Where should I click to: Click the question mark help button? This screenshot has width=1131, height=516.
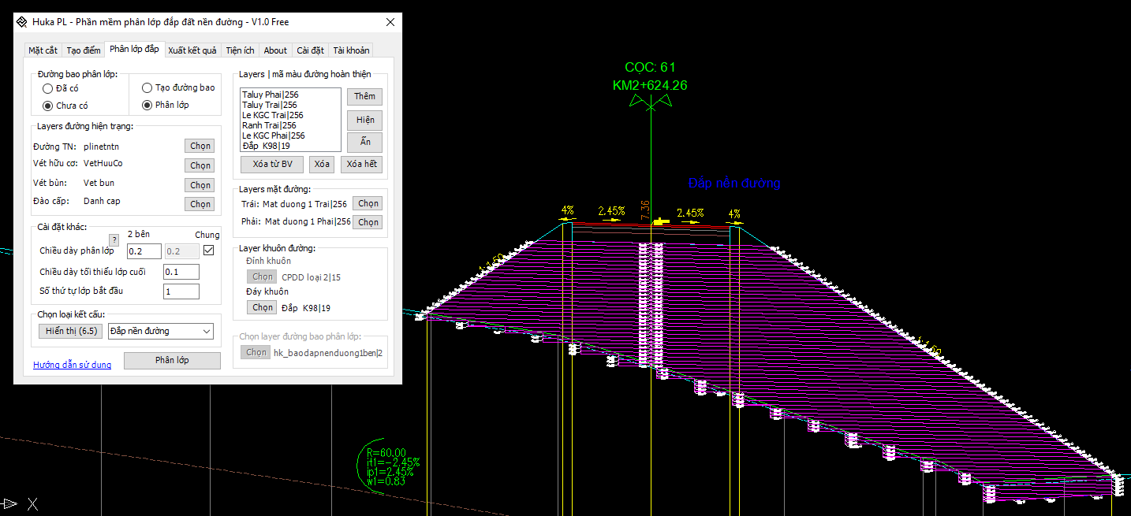tap(114, 240)
